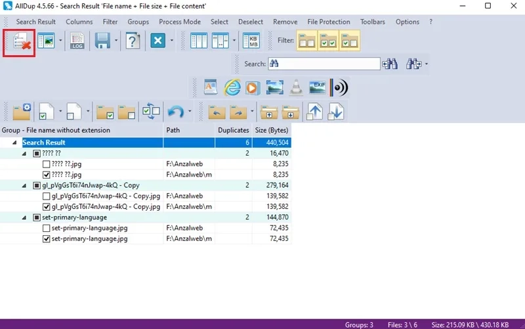Sort by the Size (Bytes) column header
The height and width of the screenshot is (329, 525).
pyautogui.click(x=272, y=130)
